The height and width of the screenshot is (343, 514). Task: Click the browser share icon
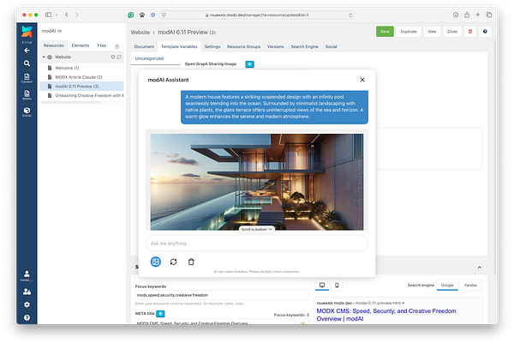(x=467, y=15)
